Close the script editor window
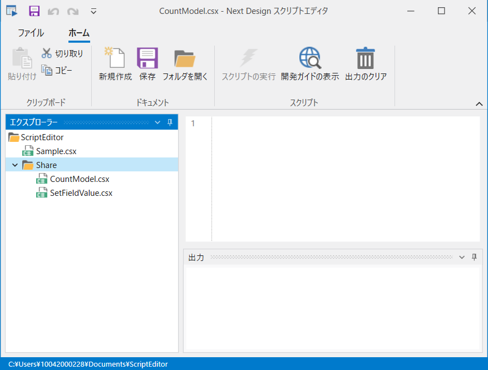Viewport: 488px width, 370px height. [x=472, y=11]
